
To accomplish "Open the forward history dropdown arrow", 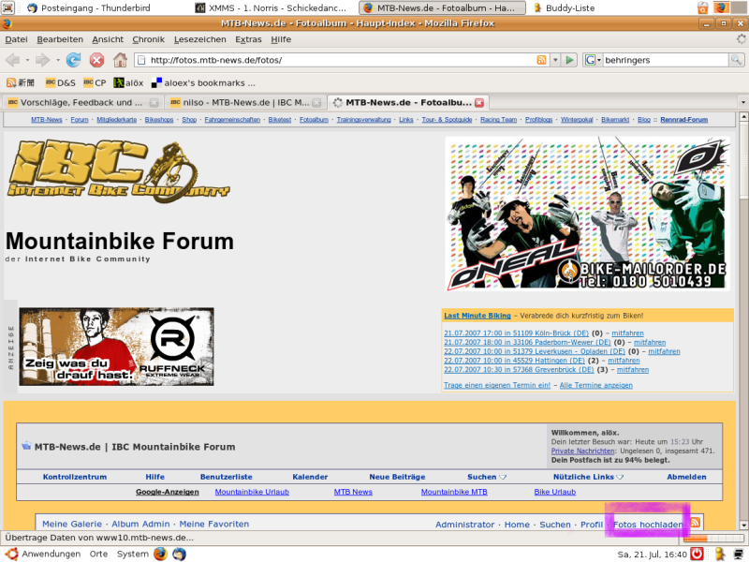I will tap(58, 60).
